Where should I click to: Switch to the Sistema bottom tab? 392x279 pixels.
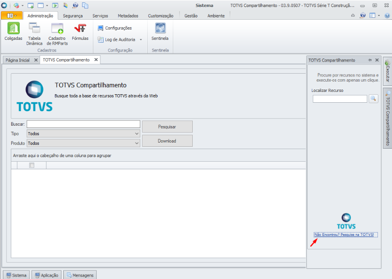coord(16,275)
